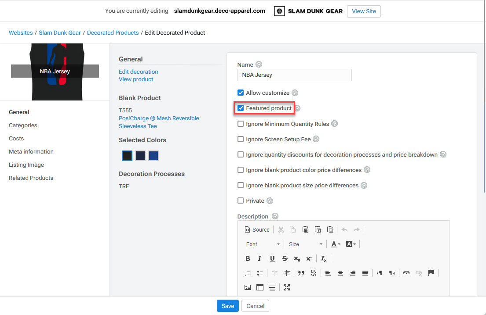The width and height of the screenshot is (486, 315).
Task: Click Paste as plain text icon
Action: [318, 230]
